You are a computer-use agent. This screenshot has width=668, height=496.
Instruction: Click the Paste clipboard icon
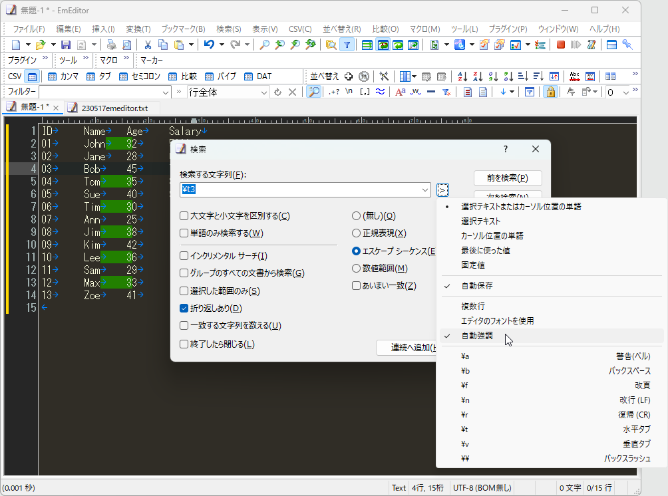(179, 45)
